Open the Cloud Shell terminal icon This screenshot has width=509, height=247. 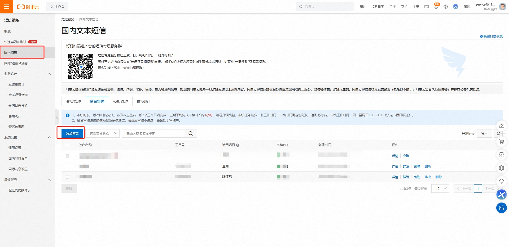pyautogui.click(x=427, y=7)
